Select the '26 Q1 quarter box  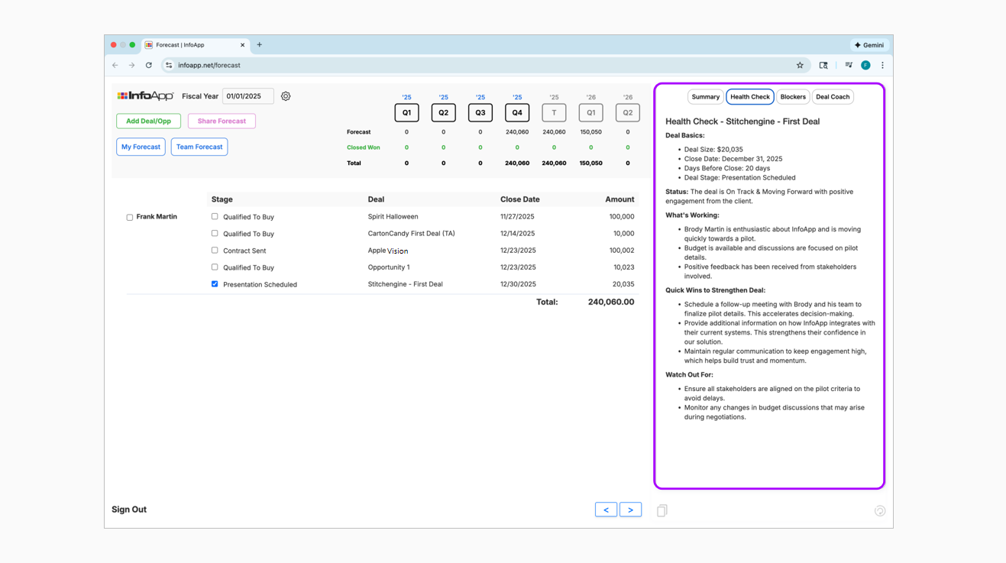(x=590, y=113)
